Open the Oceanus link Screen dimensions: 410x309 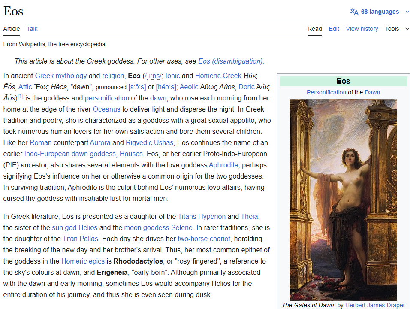106,109
